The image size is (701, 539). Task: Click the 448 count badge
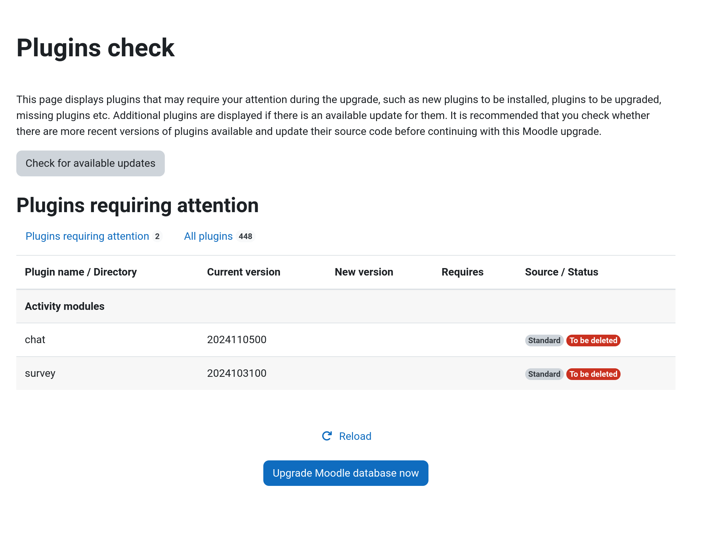[x=245, y=236]
